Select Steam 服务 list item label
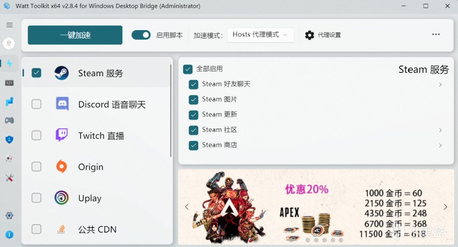 tap(100, 73)
